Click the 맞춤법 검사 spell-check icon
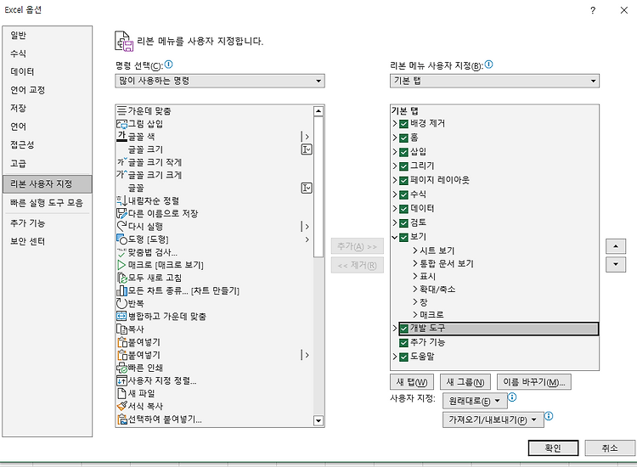637x467 pixels. pos(121,252)
